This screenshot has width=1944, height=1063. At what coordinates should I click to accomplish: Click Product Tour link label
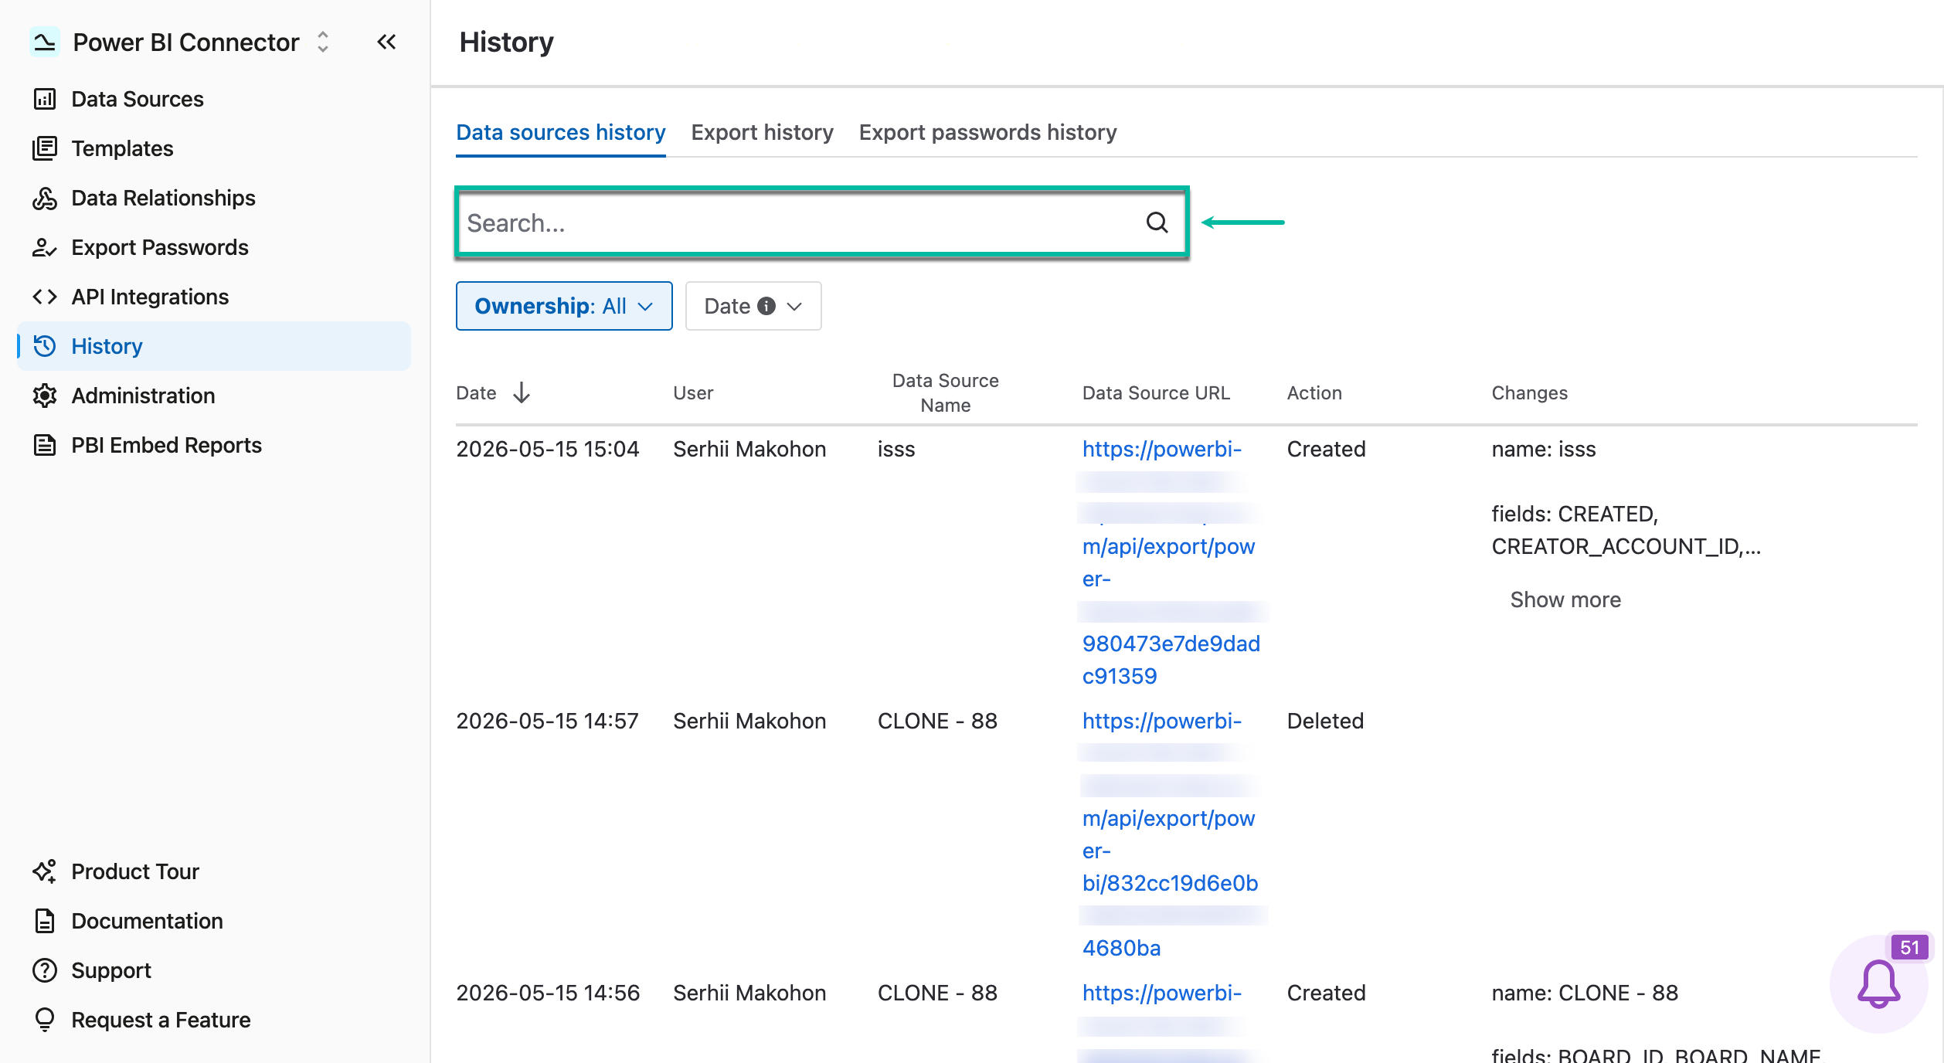[x=135, y=871]
